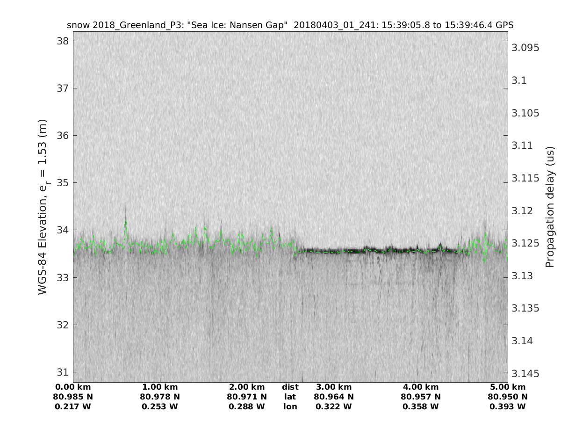Click the 5.00 km distance label
561x421 pixels.
pos(508,387)
